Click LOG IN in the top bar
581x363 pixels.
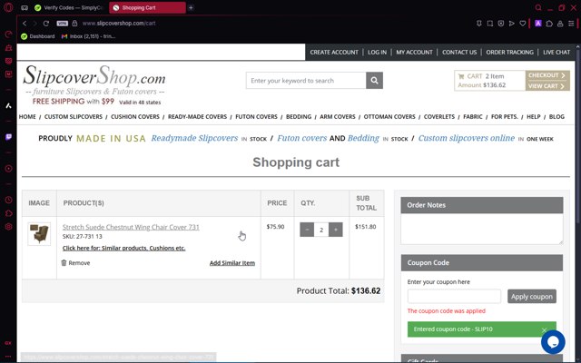377,53
